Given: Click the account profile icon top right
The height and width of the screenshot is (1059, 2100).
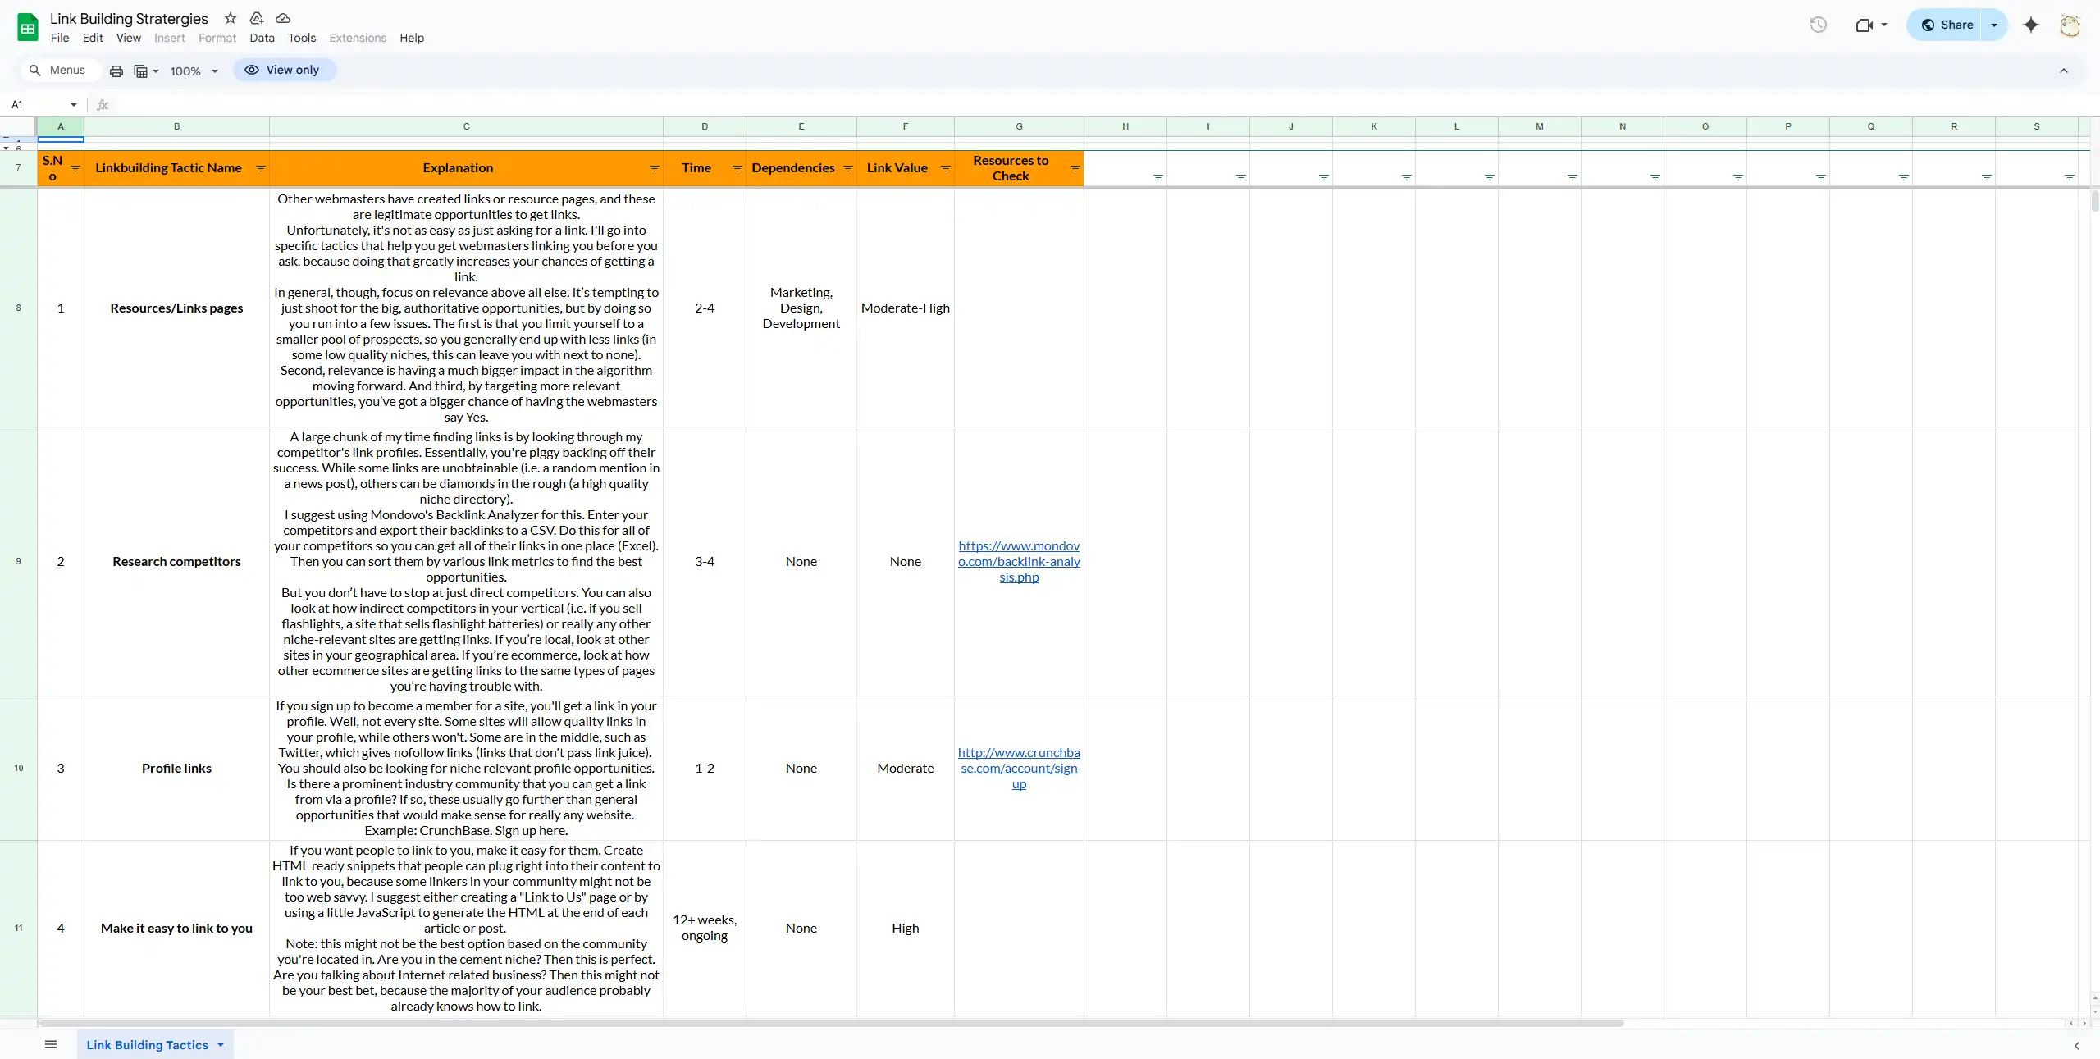Looking at the screenshot, I should pyautogui.click(x=2069, y=25).
